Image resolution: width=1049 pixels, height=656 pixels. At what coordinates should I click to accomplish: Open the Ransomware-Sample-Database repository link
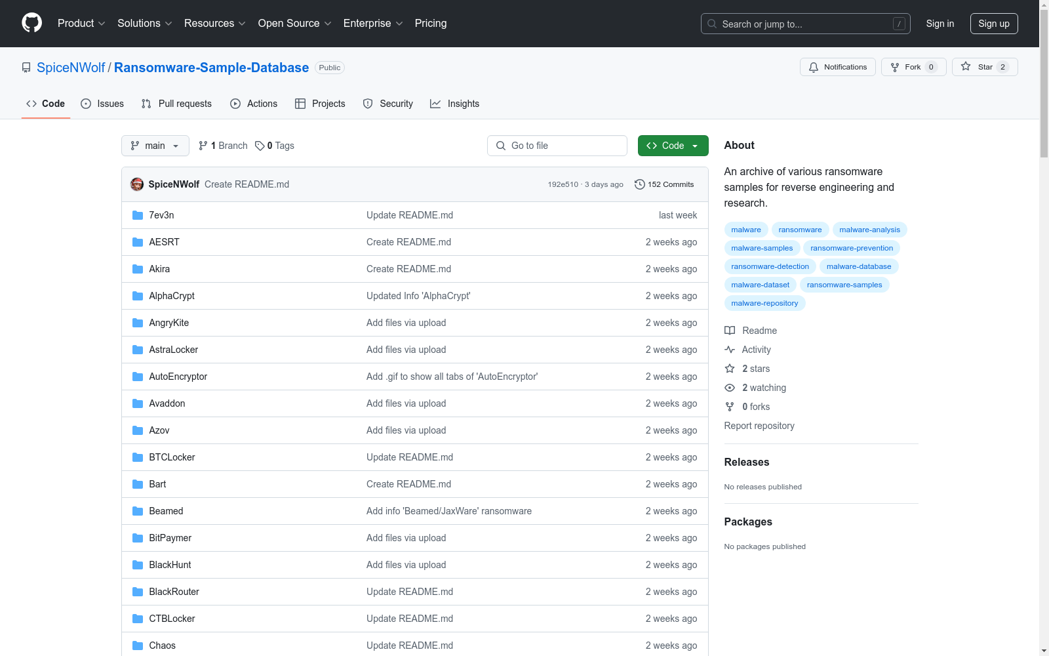[x=211, y=68]
